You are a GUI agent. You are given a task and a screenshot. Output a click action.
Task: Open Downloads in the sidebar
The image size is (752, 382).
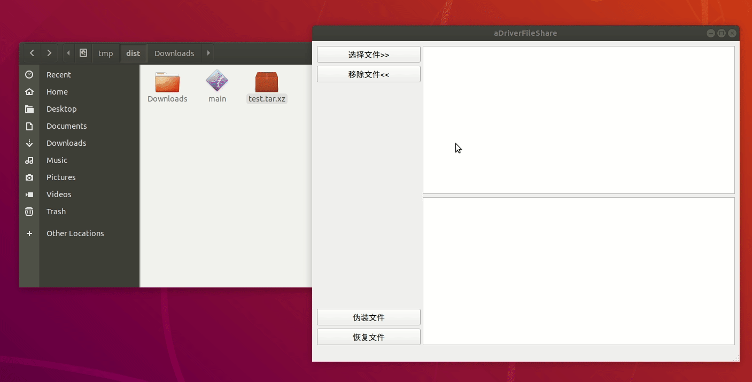[79, 143]
